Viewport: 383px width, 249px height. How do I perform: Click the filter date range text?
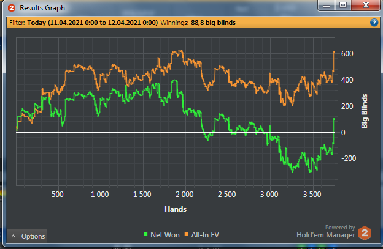click(93, 23)
